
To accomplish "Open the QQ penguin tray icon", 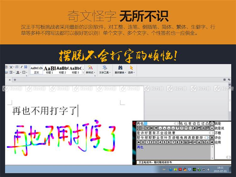I will coord(185,170).
